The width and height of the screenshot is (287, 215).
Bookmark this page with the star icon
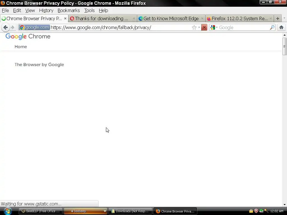pyautogui.click(x=194, y=27)
